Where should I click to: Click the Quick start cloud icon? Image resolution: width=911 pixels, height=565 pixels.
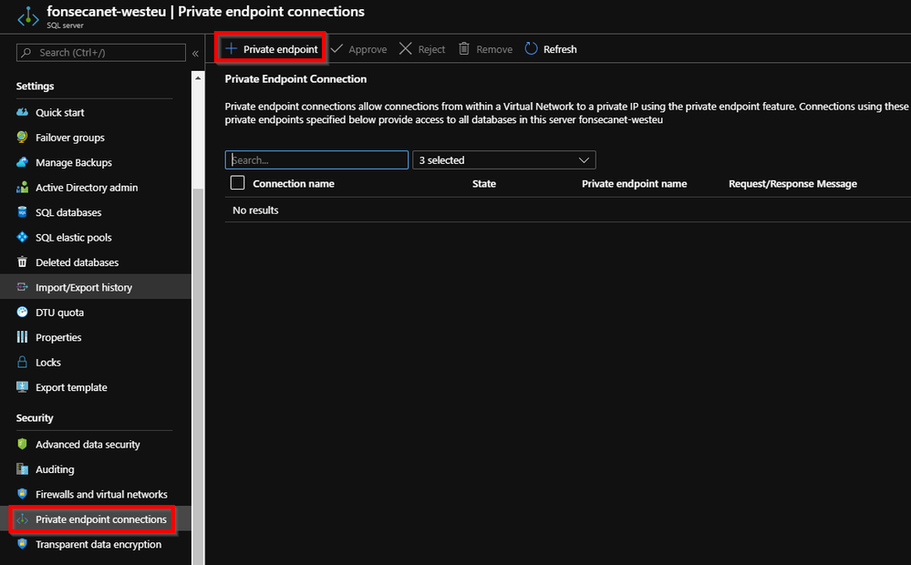click(x=22, y=112)
